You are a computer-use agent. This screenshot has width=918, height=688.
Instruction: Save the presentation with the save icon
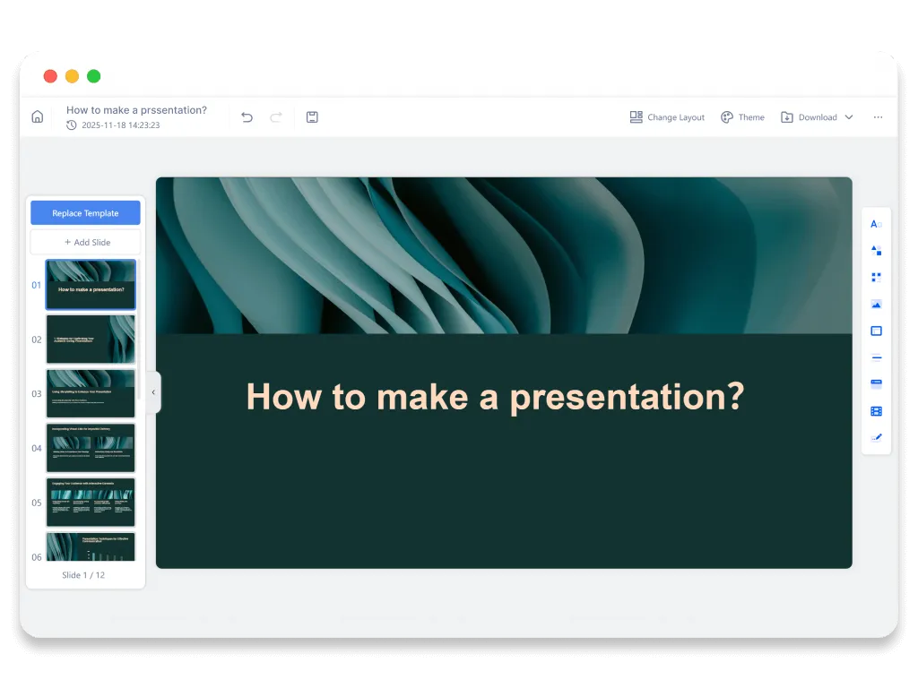pyautogui.click(x=312, y=116)
